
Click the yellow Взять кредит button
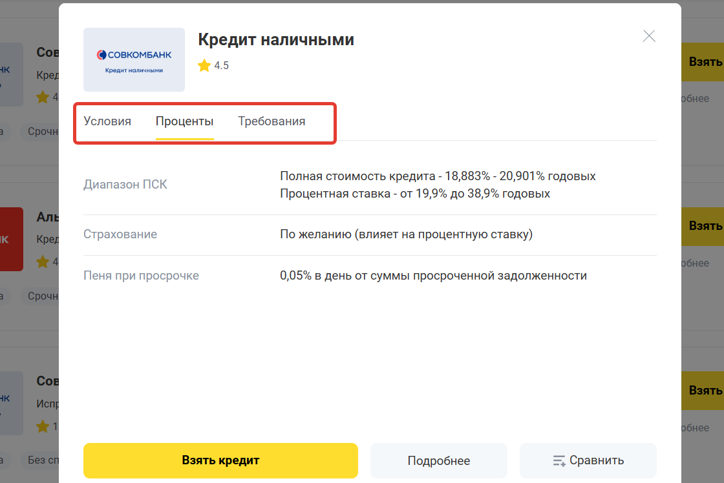220,460
